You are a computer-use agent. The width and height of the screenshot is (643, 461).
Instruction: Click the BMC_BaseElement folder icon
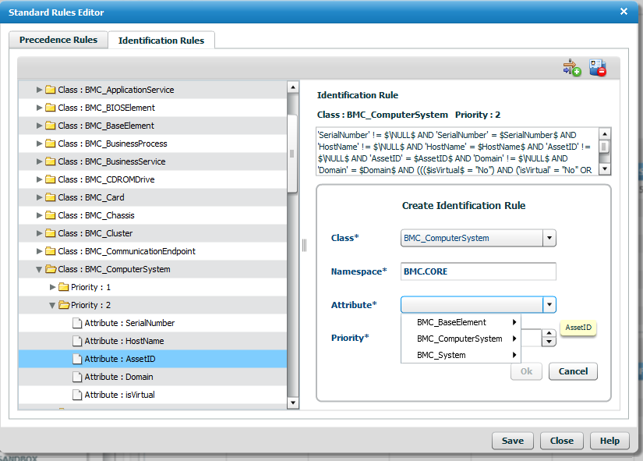click(x=51, y=126)
